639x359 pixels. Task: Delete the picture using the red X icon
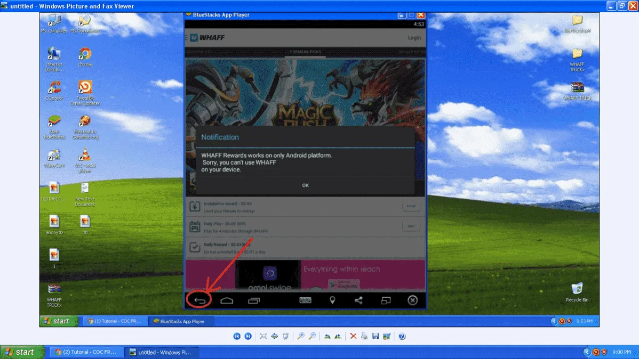(353, 336)
